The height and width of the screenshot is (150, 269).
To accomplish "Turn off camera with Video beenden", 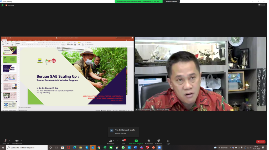I will (17, 141).
